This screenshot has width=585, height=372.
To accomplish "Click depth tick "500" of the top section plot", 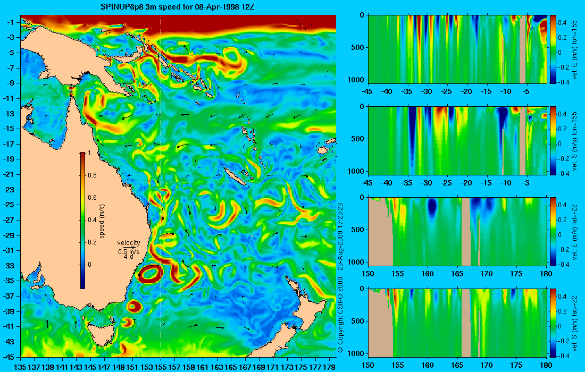I will click(358, 48).
